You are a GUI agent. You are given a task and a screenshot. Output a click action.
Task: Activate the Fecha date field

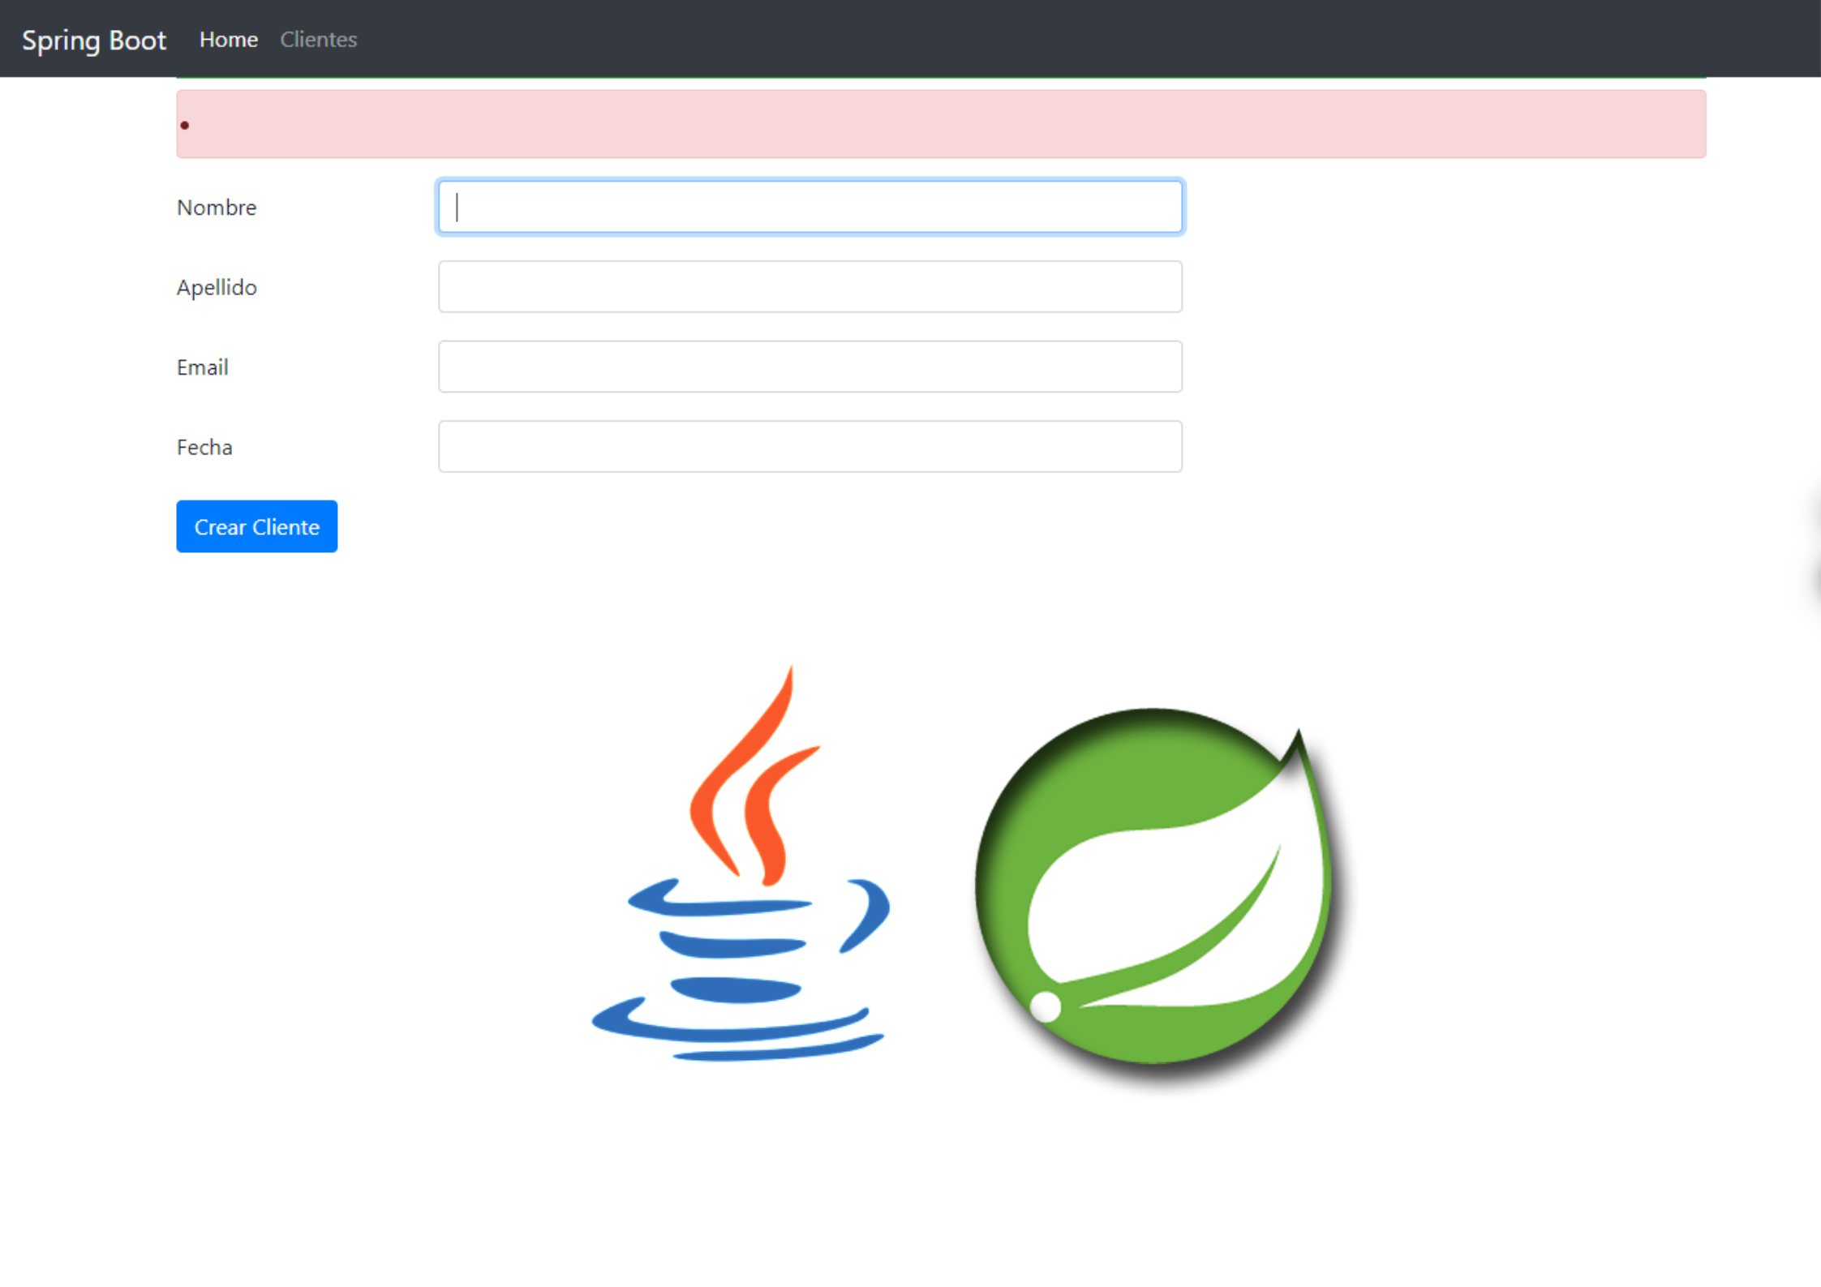[x=810, y=446]
